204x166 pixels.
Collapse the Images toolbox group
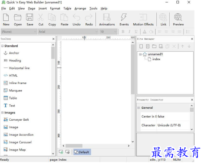pyautogui.click(x=2, y=113)
